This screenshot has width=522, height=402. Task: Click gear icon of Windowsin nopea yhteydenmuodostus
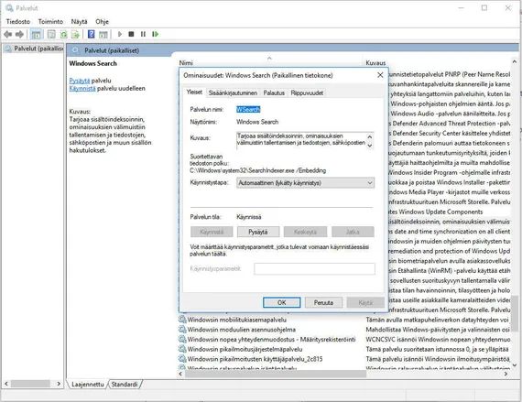[182, 340]
